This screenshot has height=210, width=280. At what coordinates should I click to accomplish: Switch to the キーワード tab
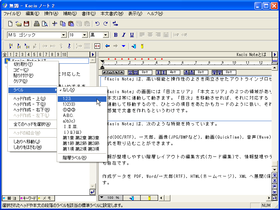[x=28, y=198]
